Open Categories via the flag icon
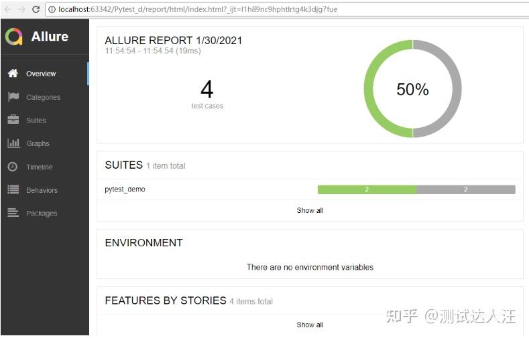The height and width of the screenshot is (338, 529). tap(13, 97)
